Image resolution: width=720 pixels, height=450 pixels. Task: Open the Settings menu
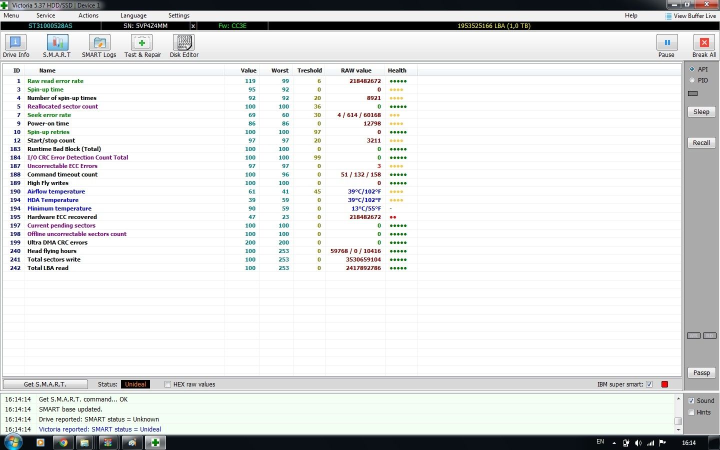[x=179, y=15]
